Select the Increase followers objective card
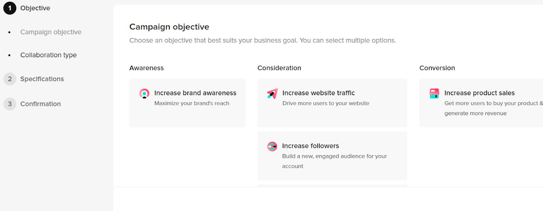Image resolution: width=543 pixels, height=211 pixels. 332,156
